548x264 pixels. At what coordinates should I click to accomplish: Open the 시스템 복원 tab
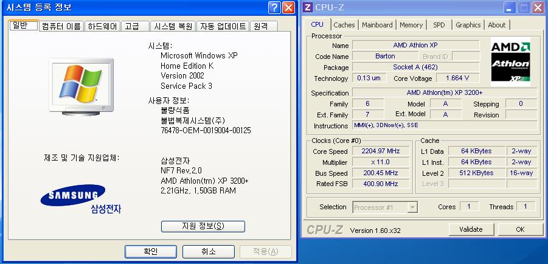click(173, 26)
